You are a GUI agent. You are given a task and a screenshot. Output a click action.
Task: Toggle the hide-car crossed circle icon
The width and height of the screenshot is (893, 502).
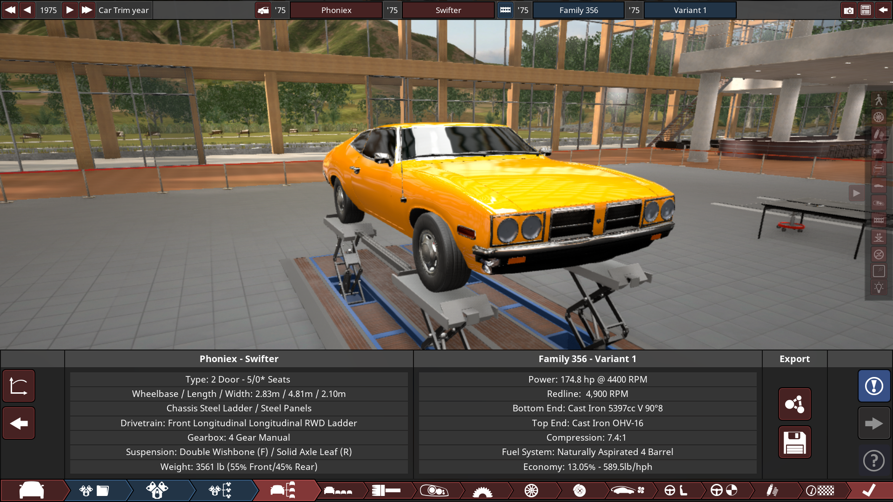click(879, 254)
